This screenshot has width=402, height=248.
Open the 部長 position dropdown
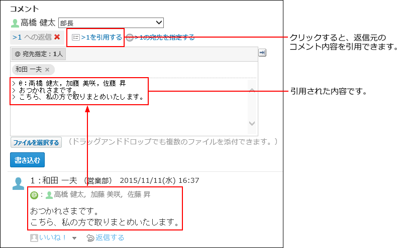111,23
